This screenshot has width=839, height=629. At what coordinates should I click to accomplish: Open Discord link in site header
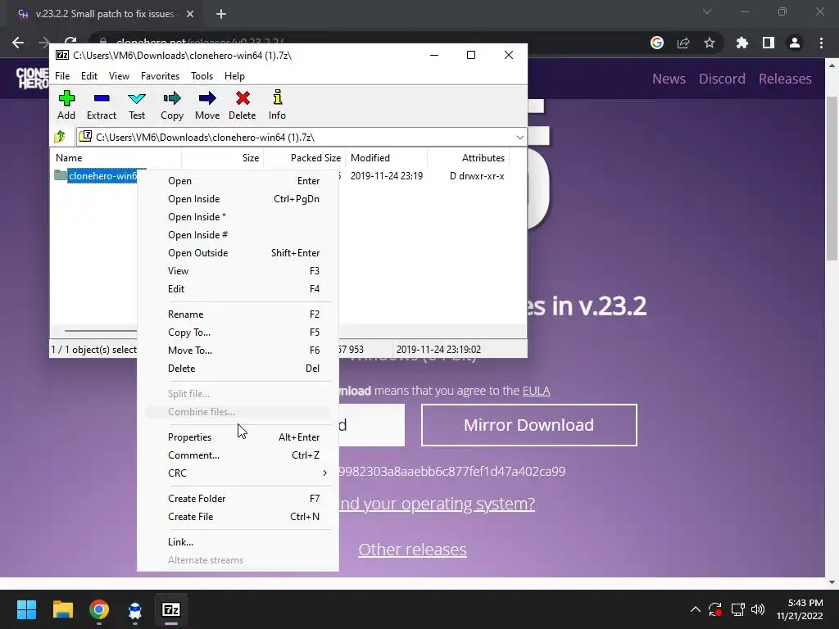pyautogui.click(x=722, y=79)
